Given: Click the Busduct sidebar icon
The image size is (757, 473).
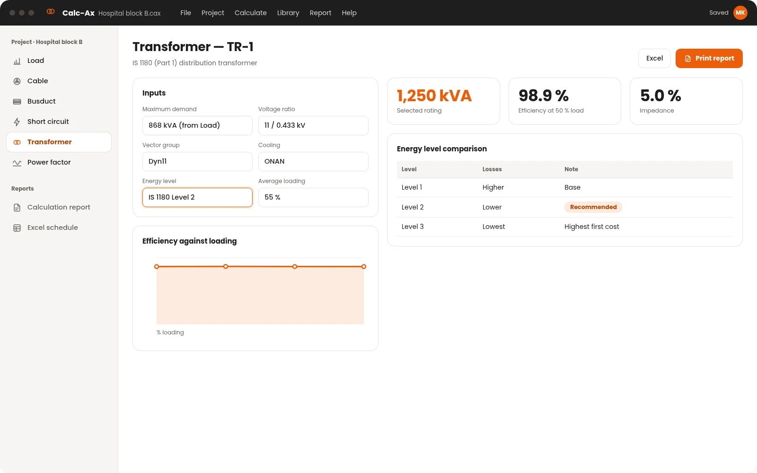Looking at the screenshot, I should coord(17,102).
